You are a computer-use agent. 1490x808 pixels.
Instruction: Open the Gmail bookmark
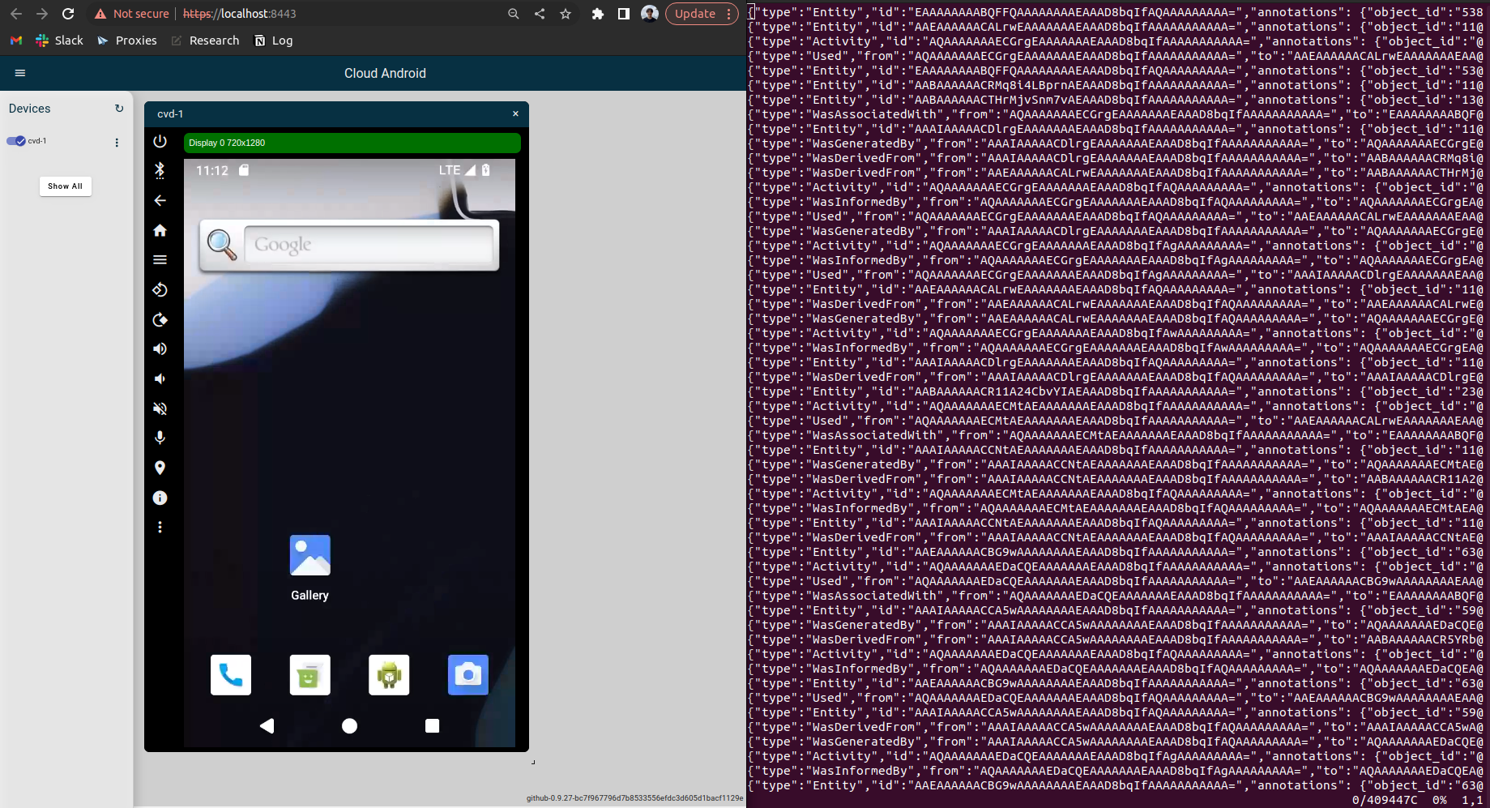pyautogui.click(x=16, y=41)
